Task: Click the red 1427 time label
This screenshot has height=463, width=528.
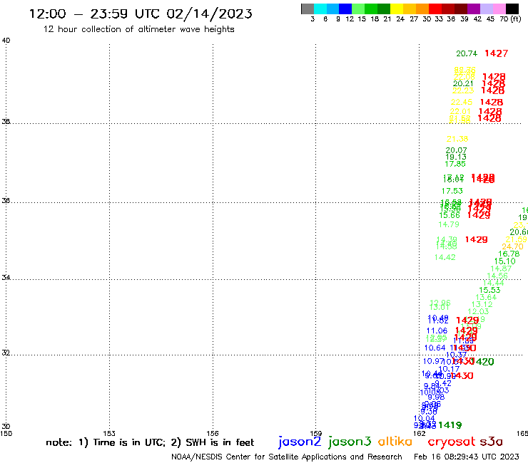Action: point(497,53)
